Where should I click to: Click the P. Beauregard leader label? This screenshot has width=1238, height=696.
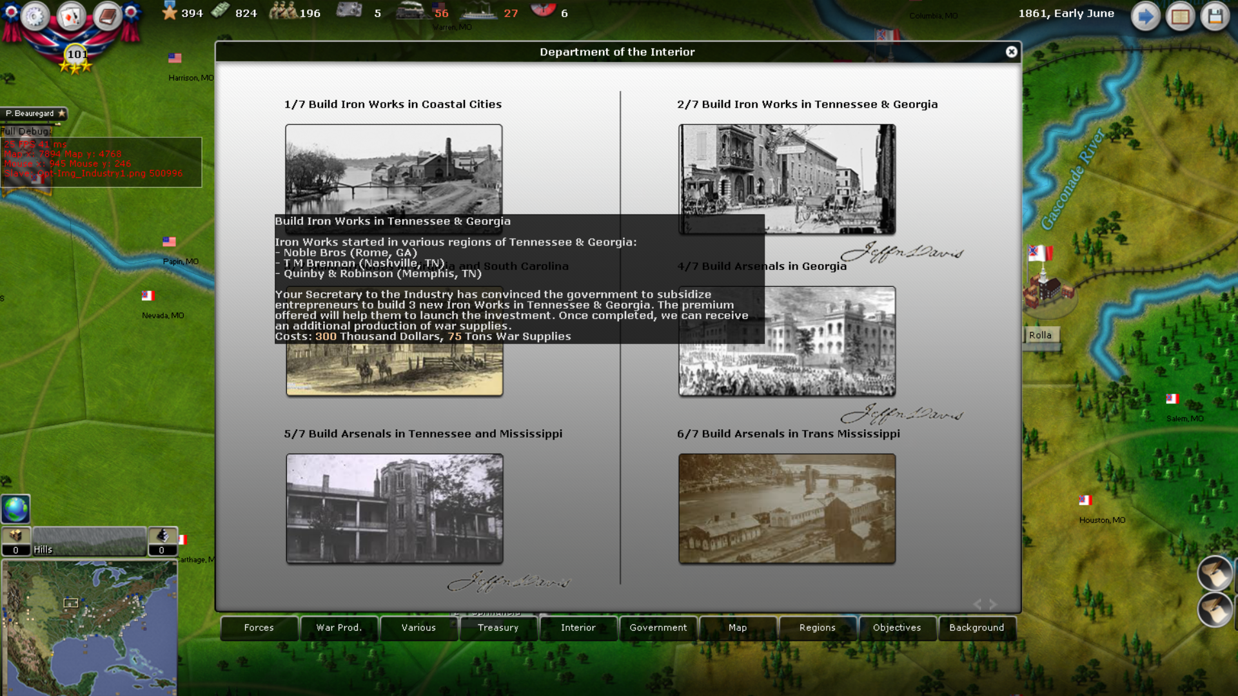tap(34, 113)
